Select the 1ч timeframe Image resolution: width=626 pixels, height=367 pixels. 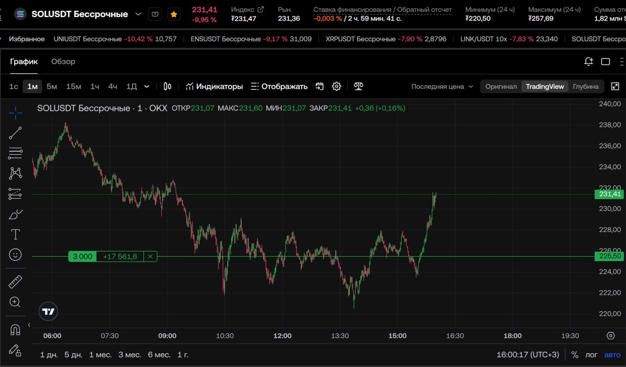coord(95,86)
